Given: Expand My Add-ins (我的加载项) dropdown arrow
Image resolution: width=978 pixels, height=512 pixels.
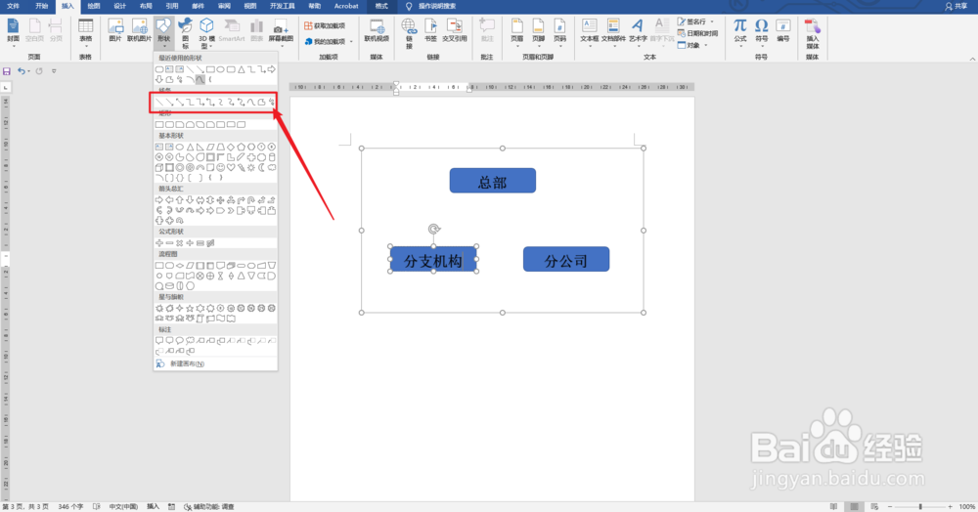Looking at the screenshot, I should click(351, 42).
